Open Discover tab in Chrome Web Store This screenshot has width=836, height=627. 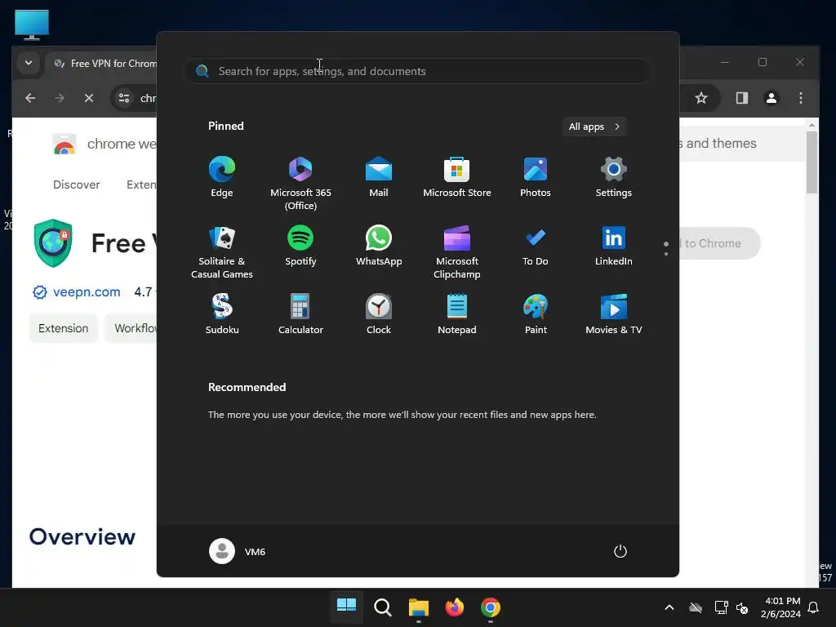tap(76, 185)
